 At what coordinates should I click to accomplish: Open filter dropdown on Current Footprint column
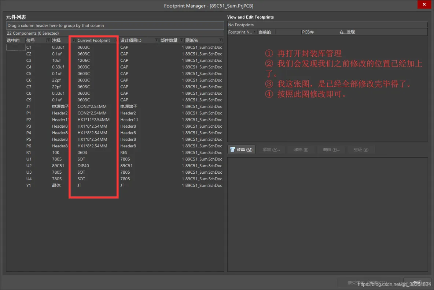pos(116,40)
